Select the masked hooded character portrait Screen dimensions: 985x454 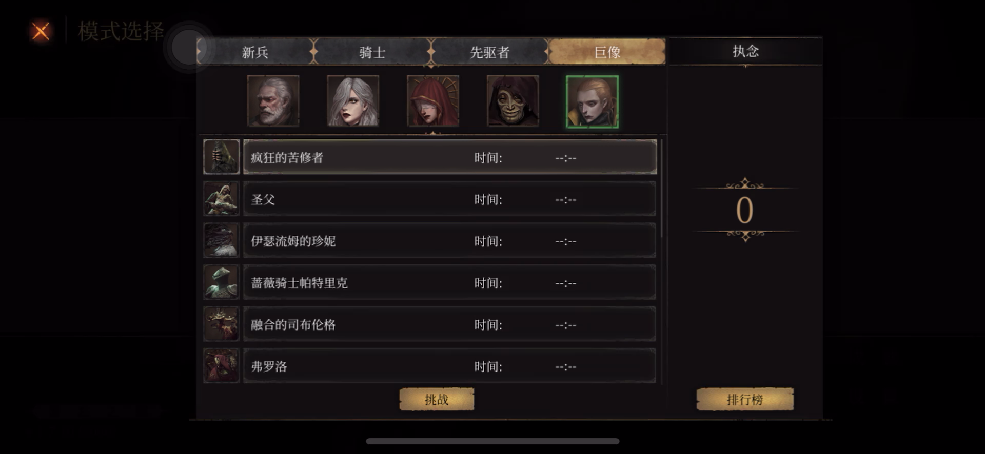coord(513,101)
